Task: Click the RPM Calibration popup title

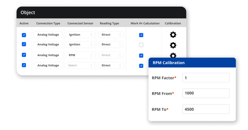Action: pyautogui.click(x=169, y=63)
